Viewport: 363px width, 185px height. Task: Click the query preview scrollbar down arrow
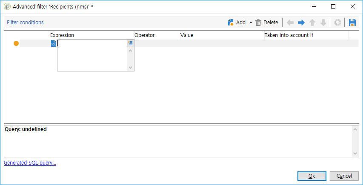355,153
